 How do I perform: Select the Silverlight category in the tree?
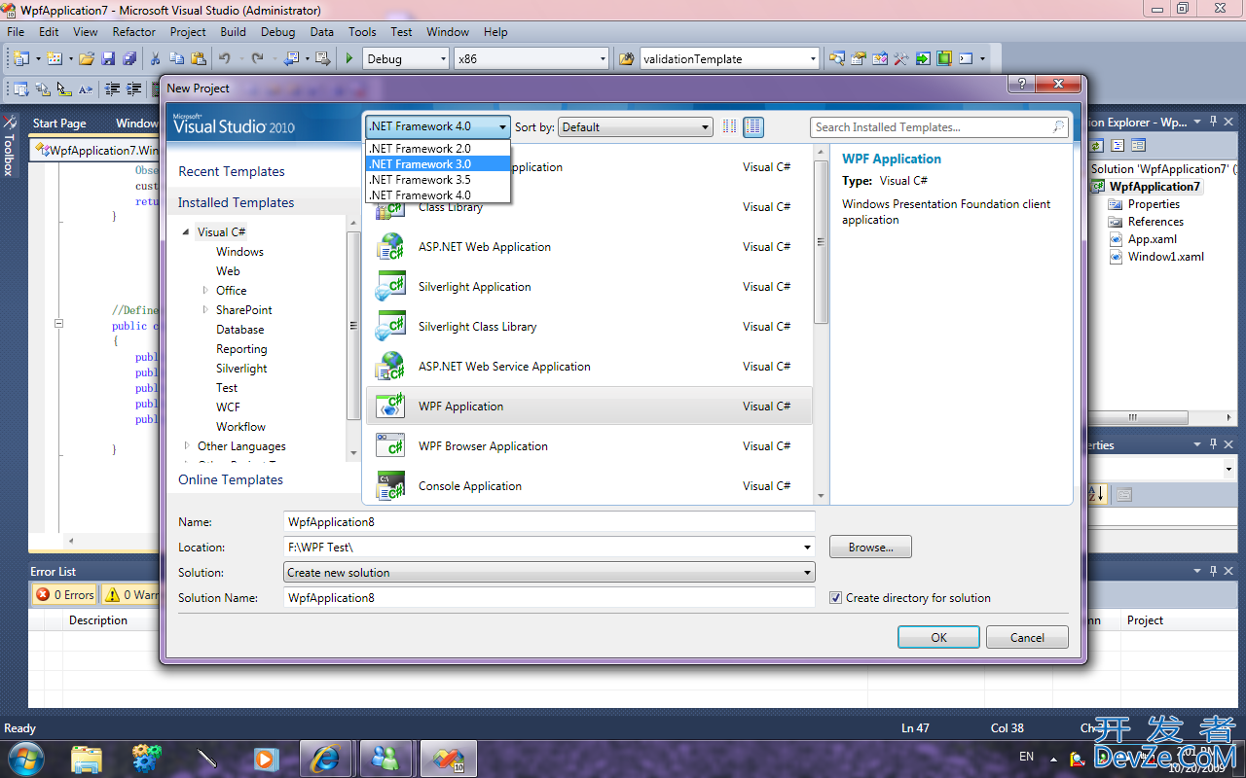[241, 369]
